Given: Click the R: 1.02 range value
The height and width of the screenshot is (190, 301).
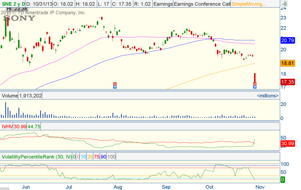Looking at the screenshot, I should [x=142, y=4].
